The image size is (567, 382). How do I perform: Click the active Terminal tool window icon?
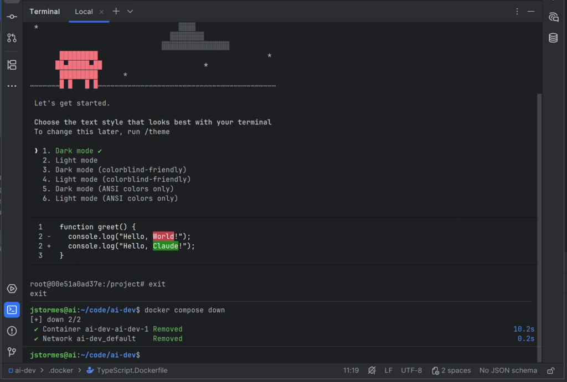pyautogui.click(x=12, y=310)
